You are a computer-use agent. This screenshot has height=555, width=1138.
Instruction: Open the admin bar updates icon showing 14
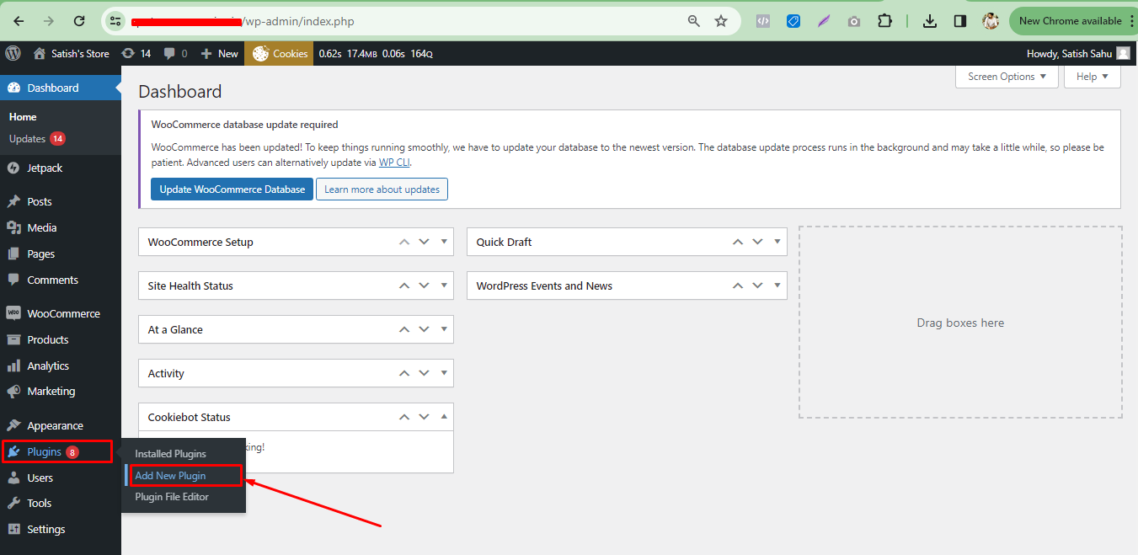coord(136,53)
